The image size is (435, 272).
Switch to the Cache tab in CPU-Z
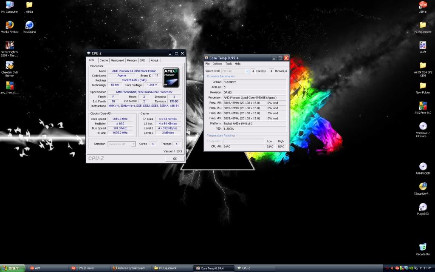104,60
